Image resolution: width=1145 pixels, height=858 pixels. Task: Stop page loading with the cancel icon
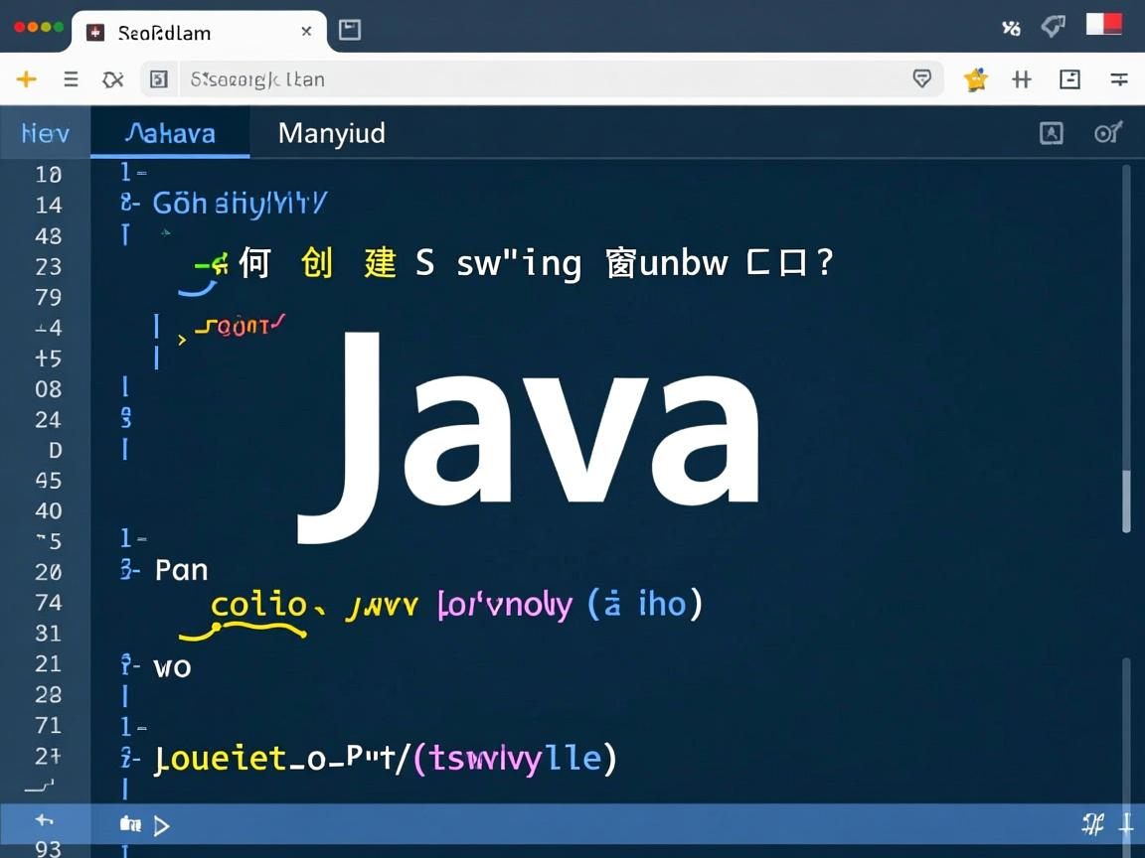pyautogui.click(x=112, y=79)
